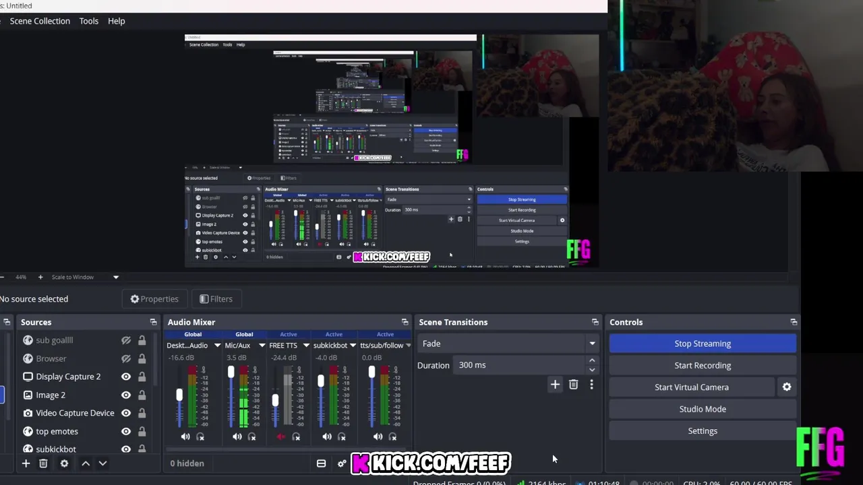Mute the Mic/Aux channel
This screenshot has height=485, width=863.
[237, 437]
